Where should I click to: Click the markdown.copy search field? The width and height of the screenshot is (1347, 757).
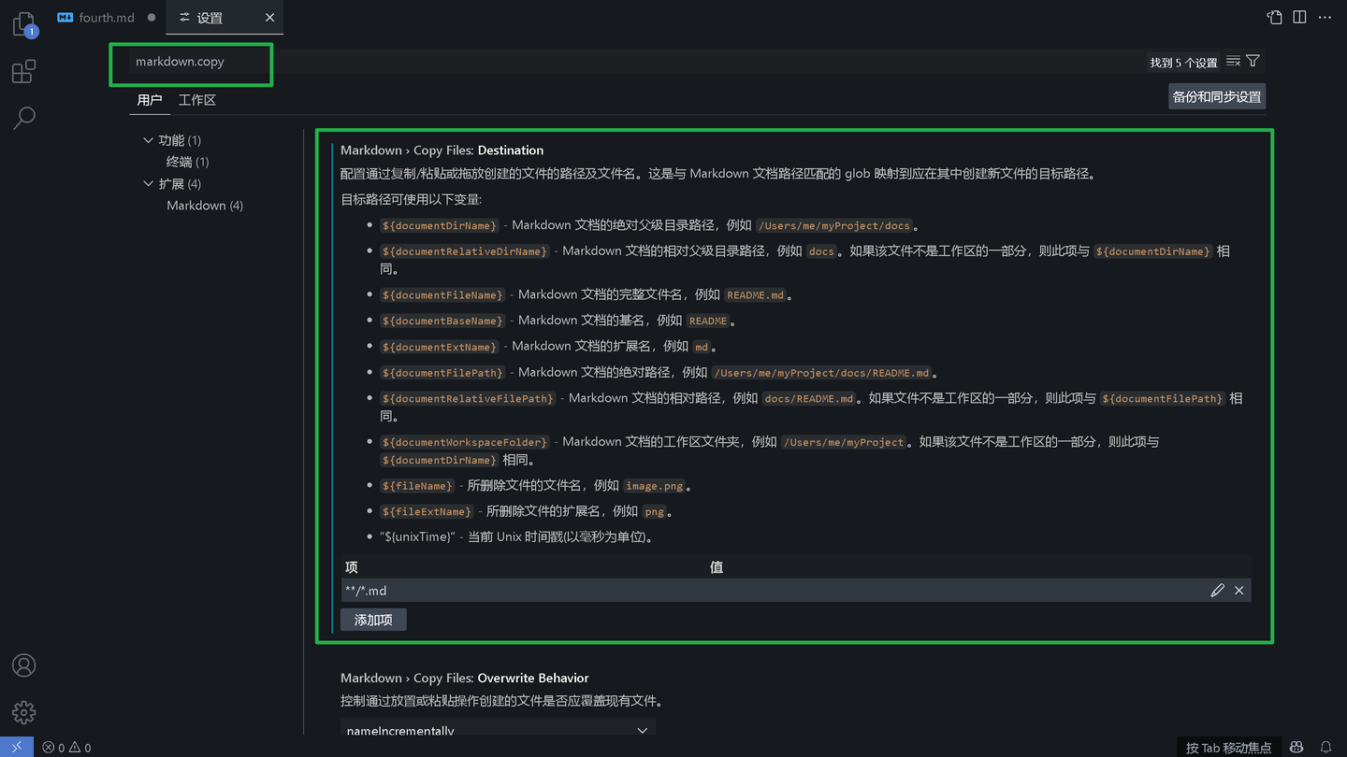(x=194, y=62)
